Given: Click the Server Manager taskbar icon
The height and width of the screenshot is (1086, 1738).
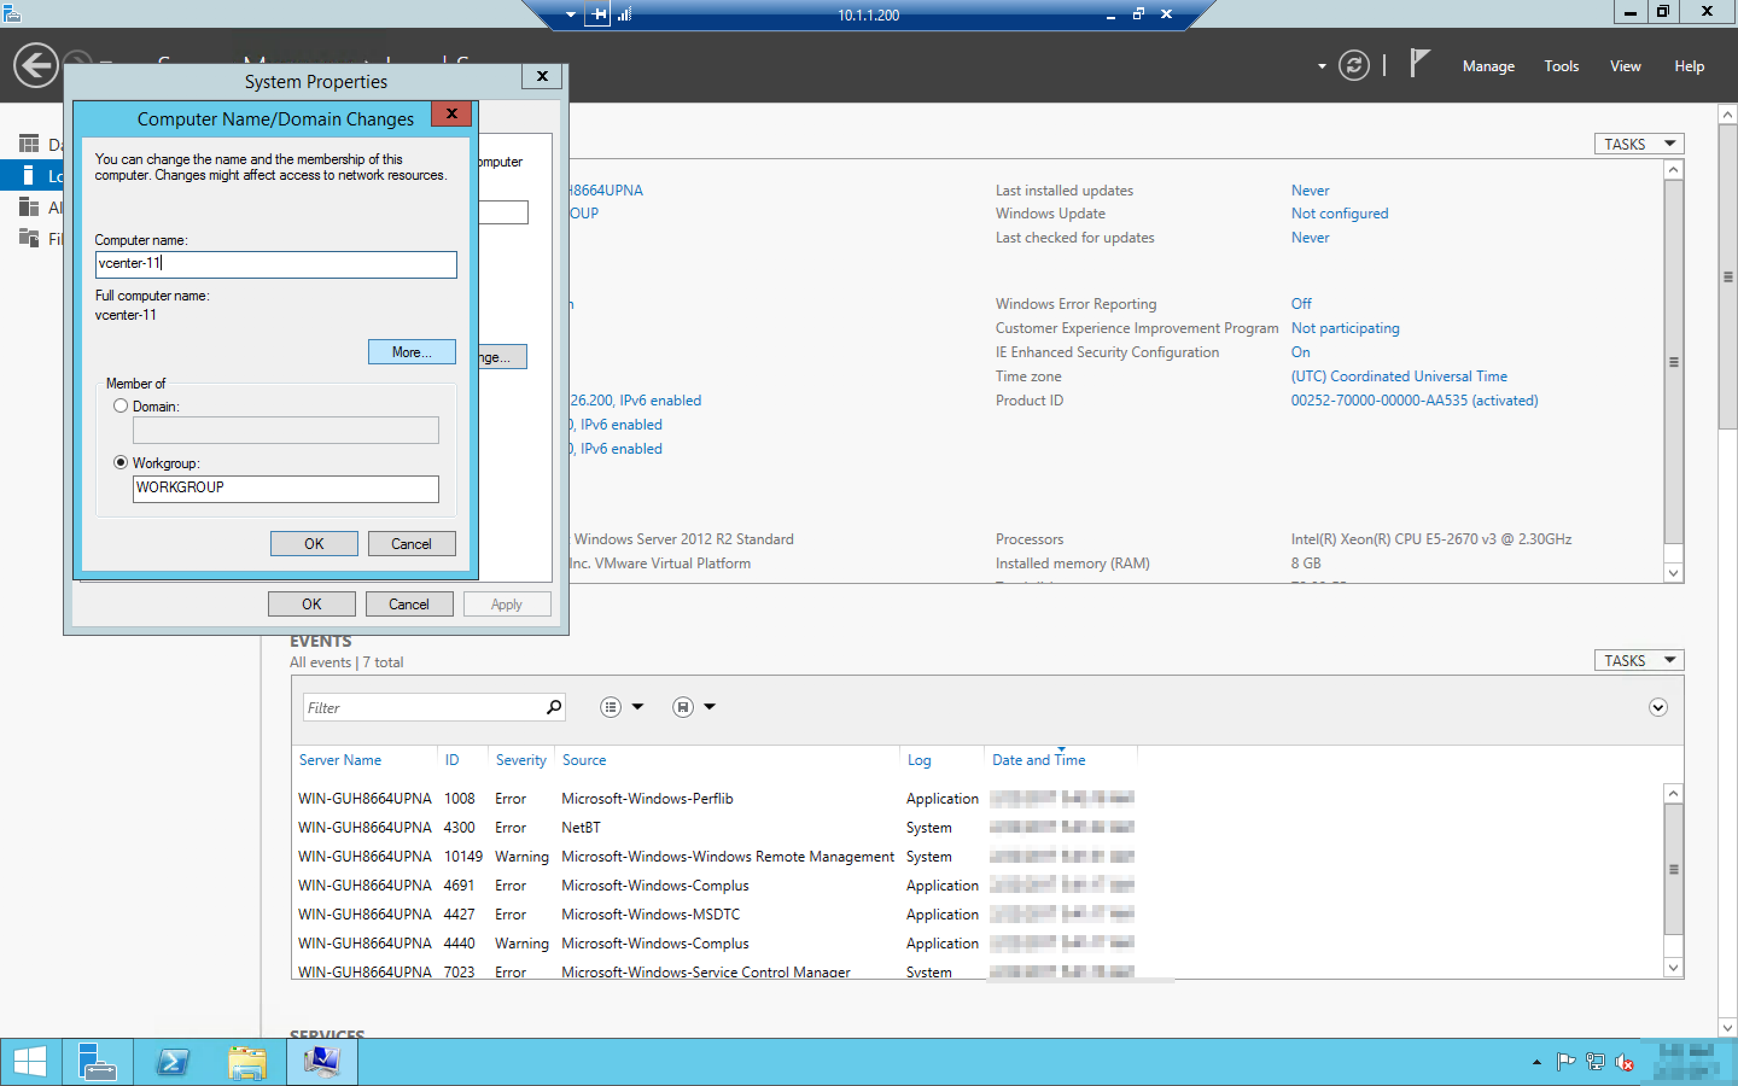Looking at the screenshot, I should pyautogui.click(x=97, y=1062).
